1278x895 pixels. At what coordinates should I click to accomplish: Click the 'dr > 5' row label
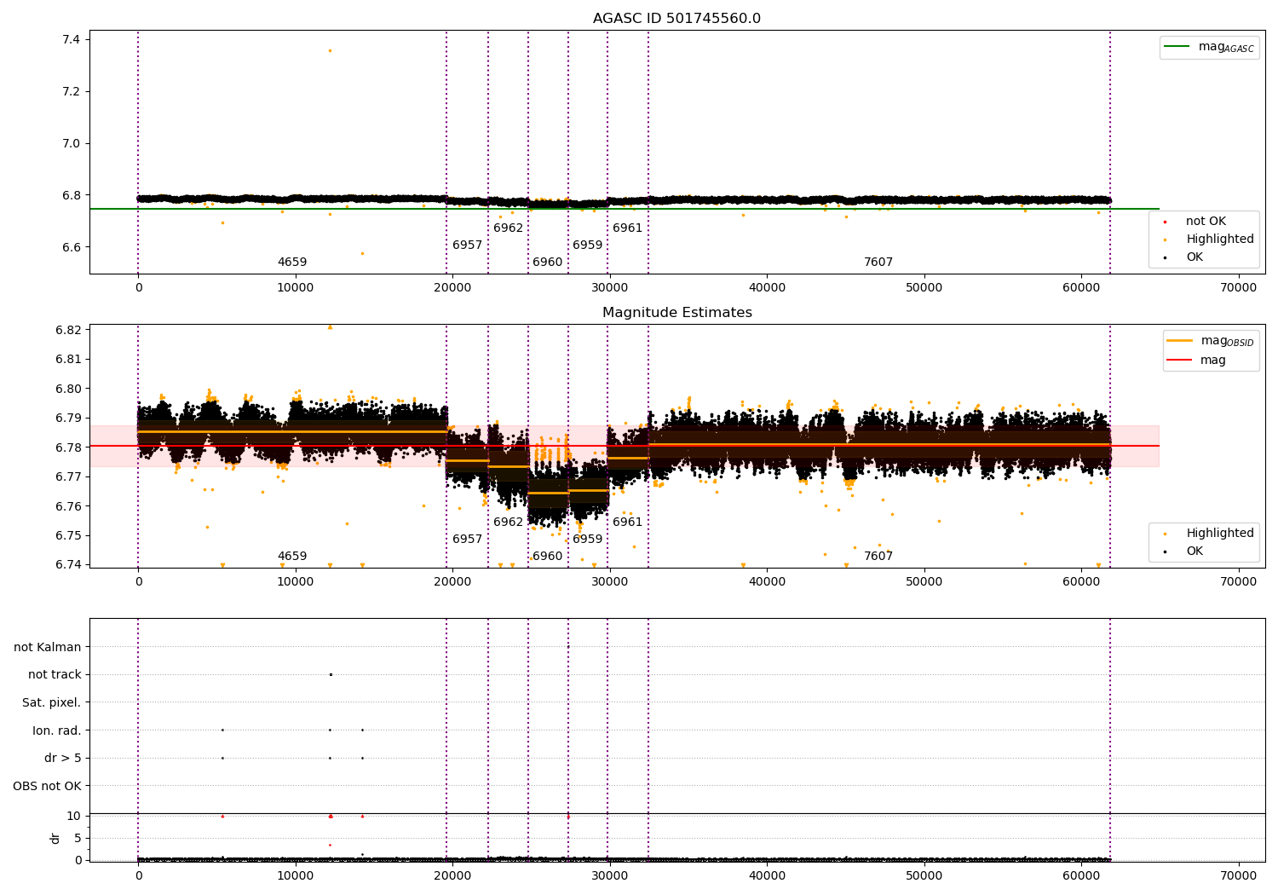coord(63,759)
